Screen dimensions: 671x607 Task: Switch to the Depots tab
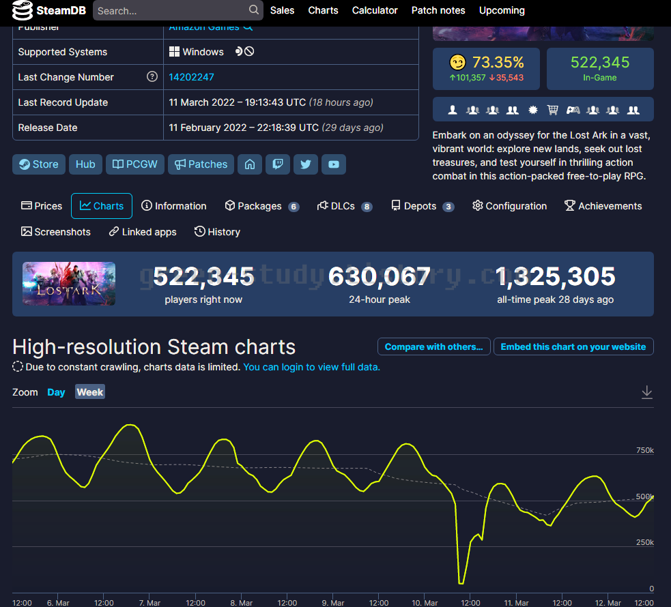click(423, 206)
